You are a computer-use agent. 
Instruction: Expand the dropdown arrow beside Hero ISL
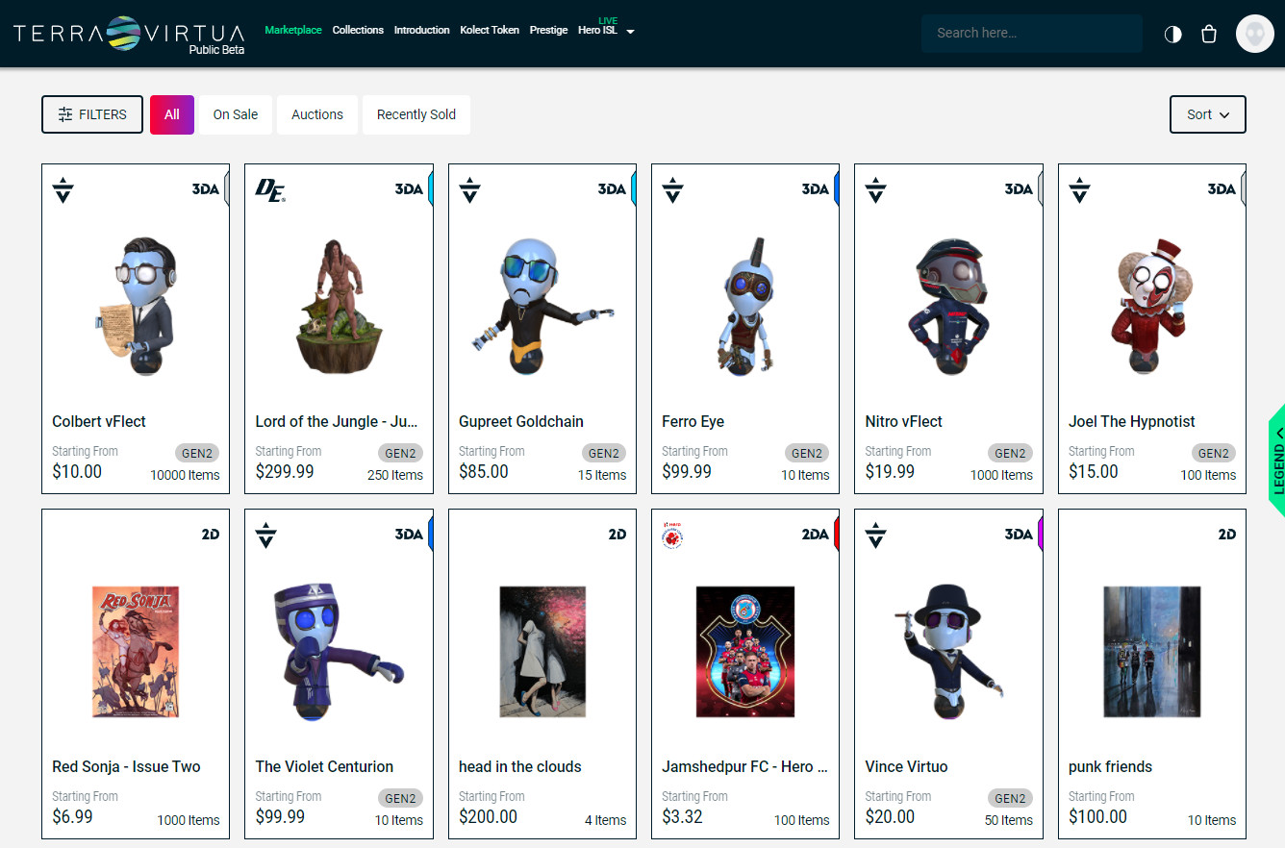tap(630, 32)
